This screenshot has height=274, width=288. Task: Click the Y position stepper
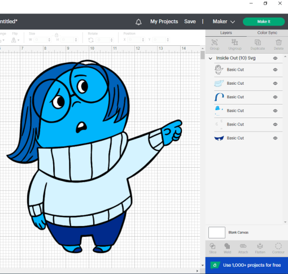tap(168, 40)
